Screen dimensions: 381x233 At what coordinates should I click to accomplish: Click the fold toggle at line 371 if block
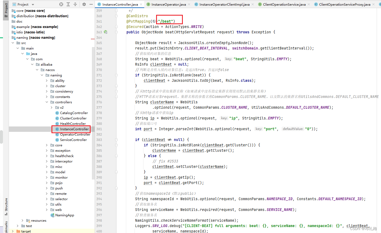coord(116,75)
